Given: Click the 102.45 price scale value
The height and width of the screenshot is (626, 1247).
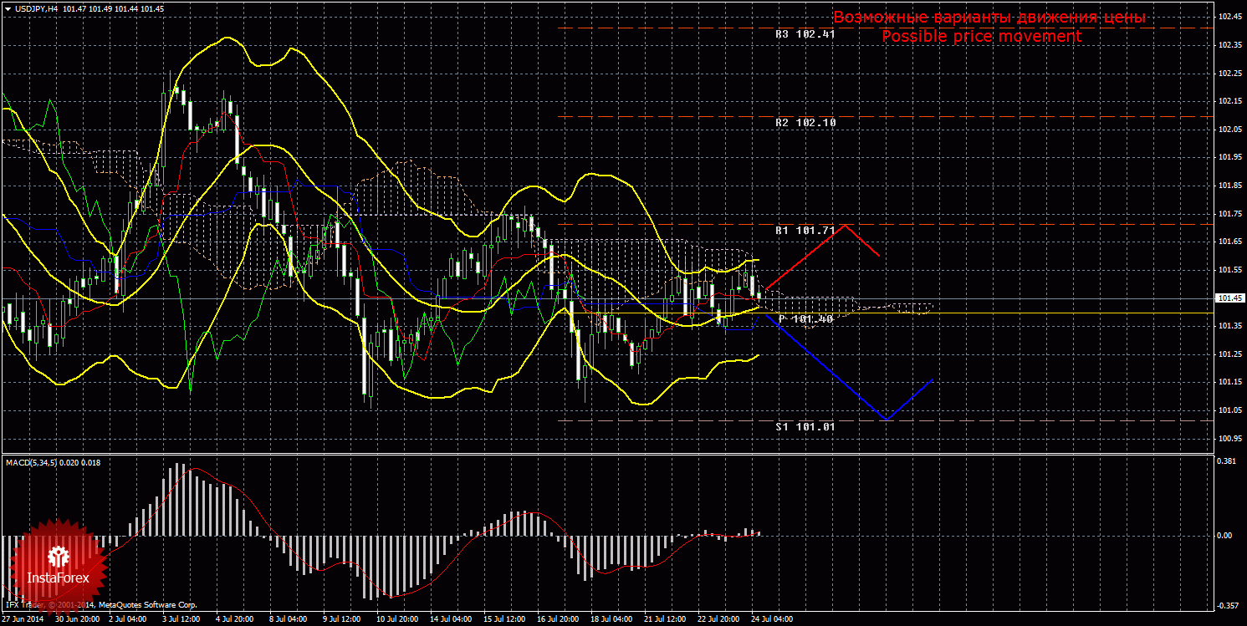Looking at the screenshot, I should click(x=1229, y=18).
